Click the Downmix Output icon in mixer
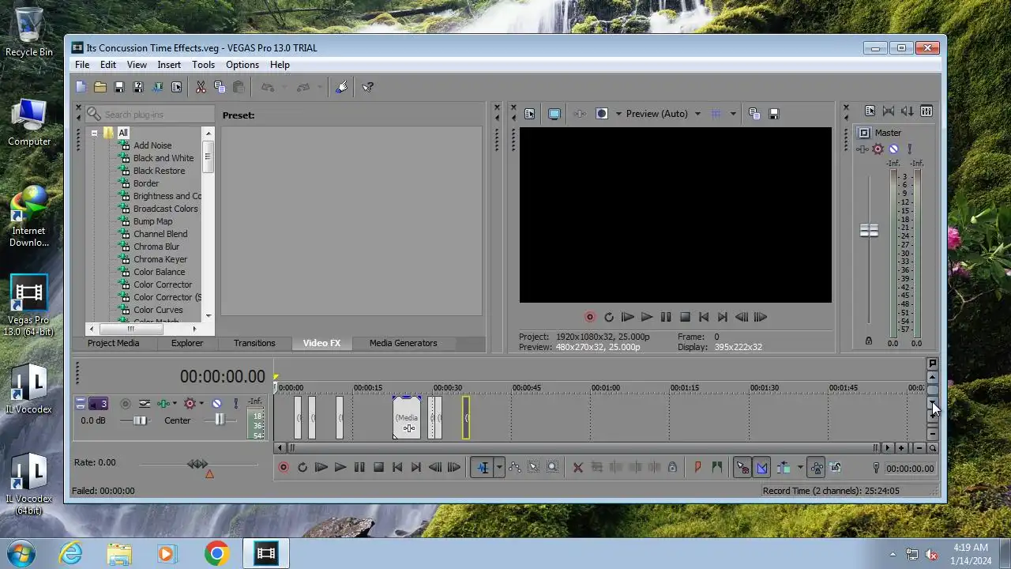 pos(889,111)
